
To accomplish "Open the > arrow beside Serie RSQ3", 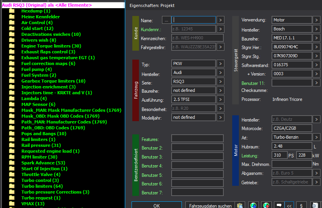I will tap(221, 81).
